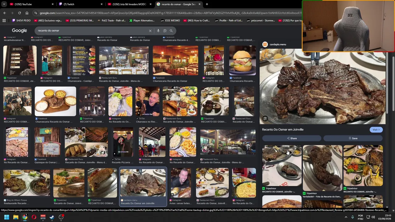Viewport: 395px width, 222px height.
Task: Open the french fries plate Instagram thumbnail
Action: click(x=183, y=142)
